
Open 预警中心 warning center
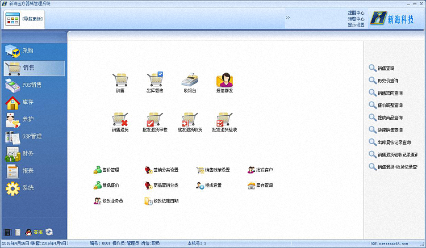click(x=356, y=19)
